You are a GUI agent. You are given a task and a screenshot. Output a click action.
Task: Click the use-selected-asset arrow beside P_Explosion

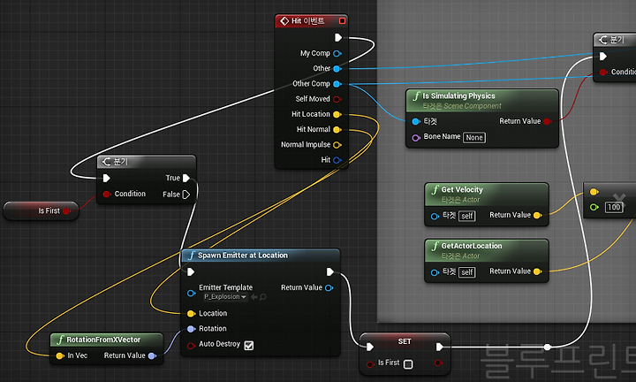(254, 297)
